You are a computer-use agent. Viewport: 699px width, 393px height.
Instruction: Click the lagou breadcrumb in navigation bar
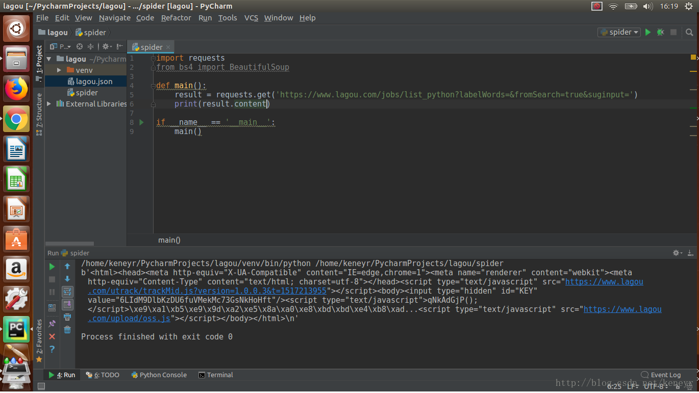point(53,32)
